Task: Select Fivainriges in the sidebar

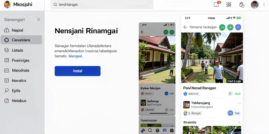Action: (x=21, y=60)
